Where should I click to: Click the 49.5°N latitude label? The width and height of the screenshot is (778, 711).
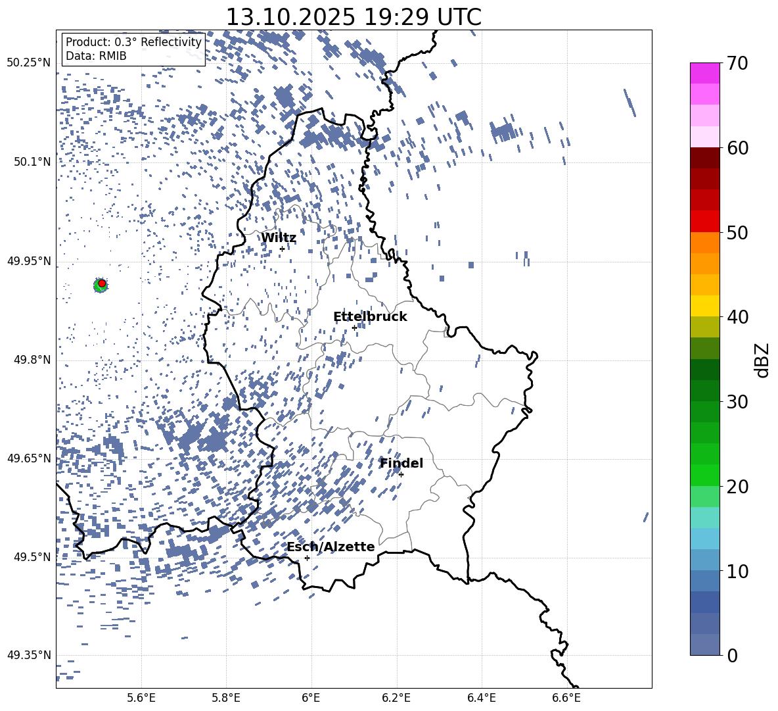pos(32,556)
